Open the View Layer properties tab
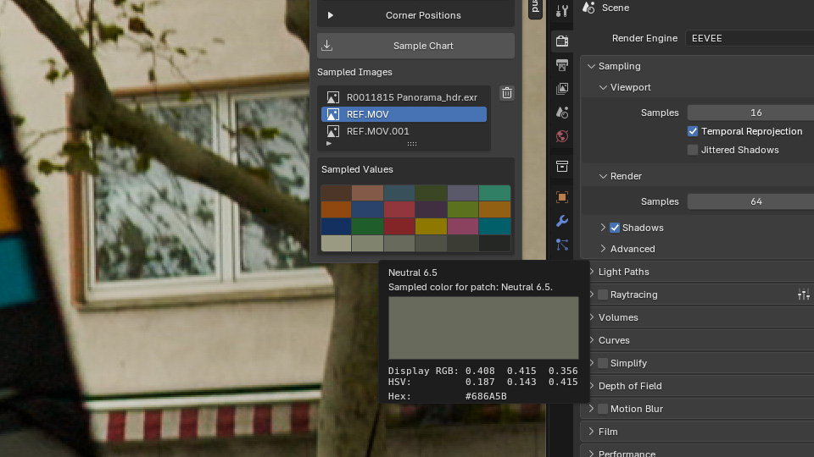This screenshot has width=814, height=457. click(x=561, y=89)
